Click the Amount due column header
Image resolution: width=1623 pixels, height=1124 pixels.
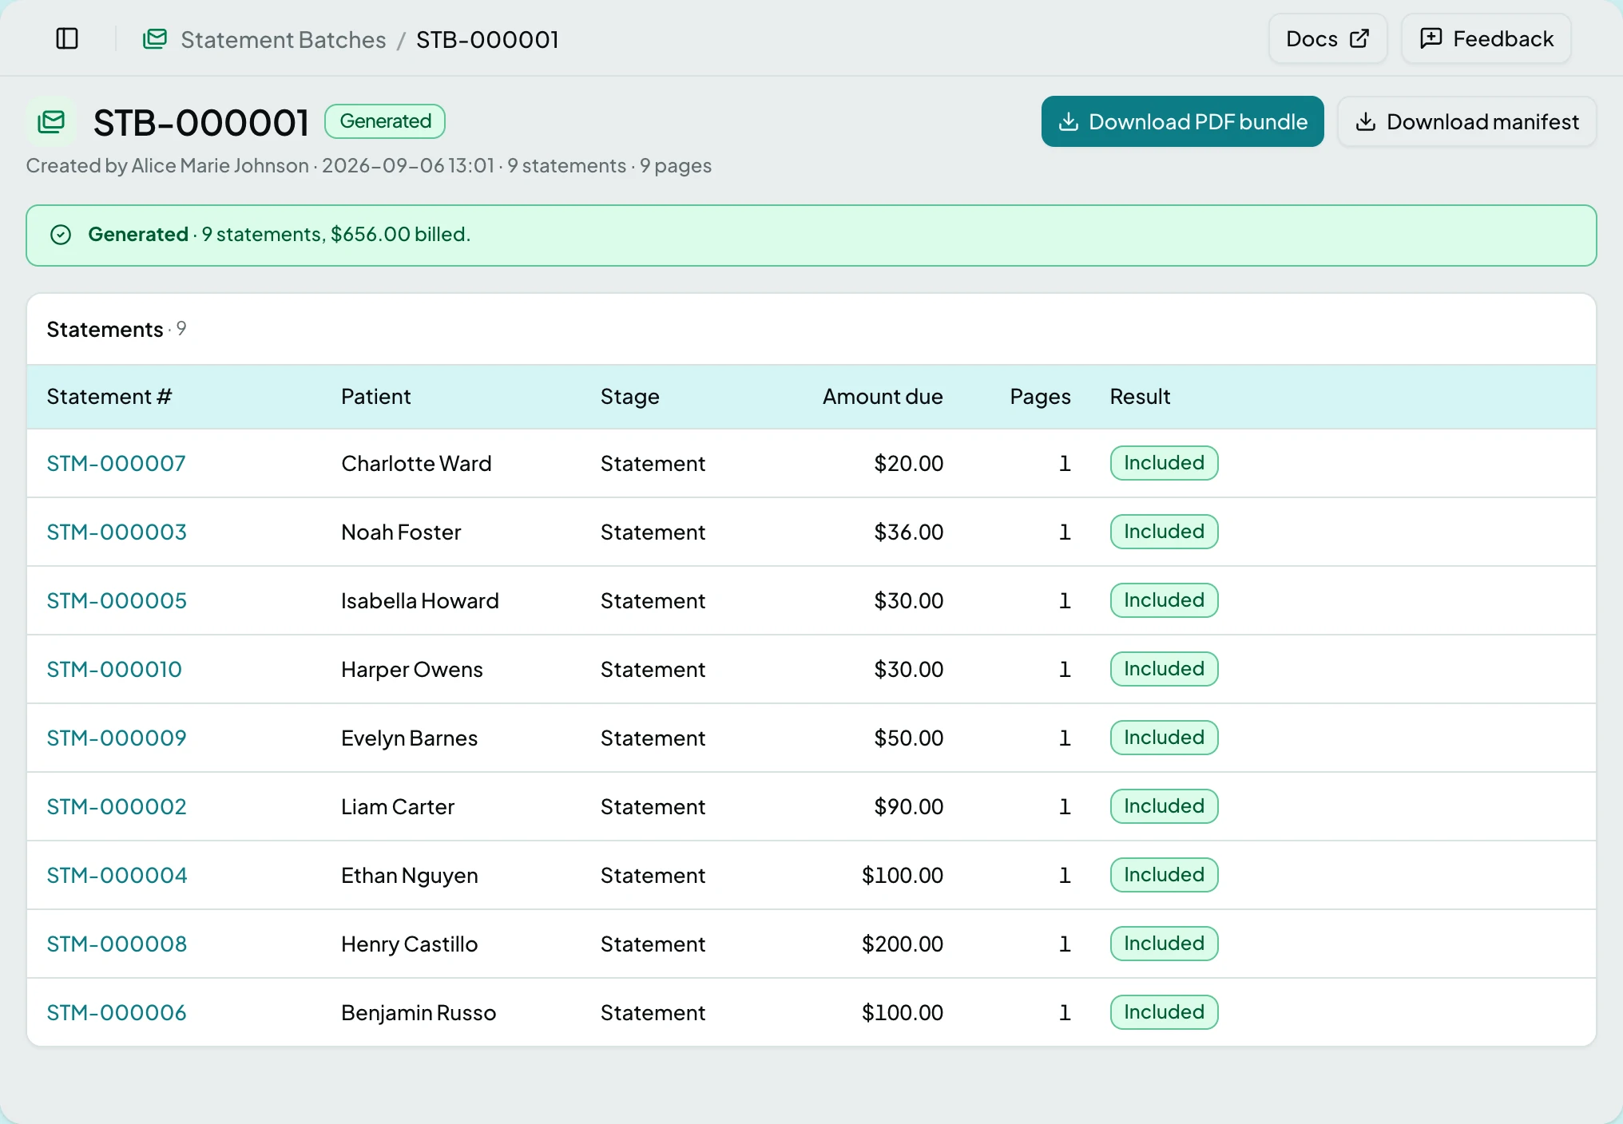pyautogui.click(x=883, y=397)
